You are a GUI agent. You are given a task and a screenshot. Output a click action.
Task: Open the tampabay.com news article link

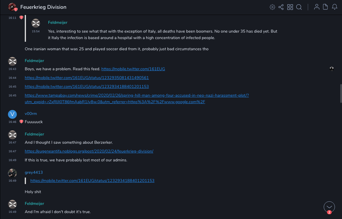pyautogui.click(x=137, y=96)
